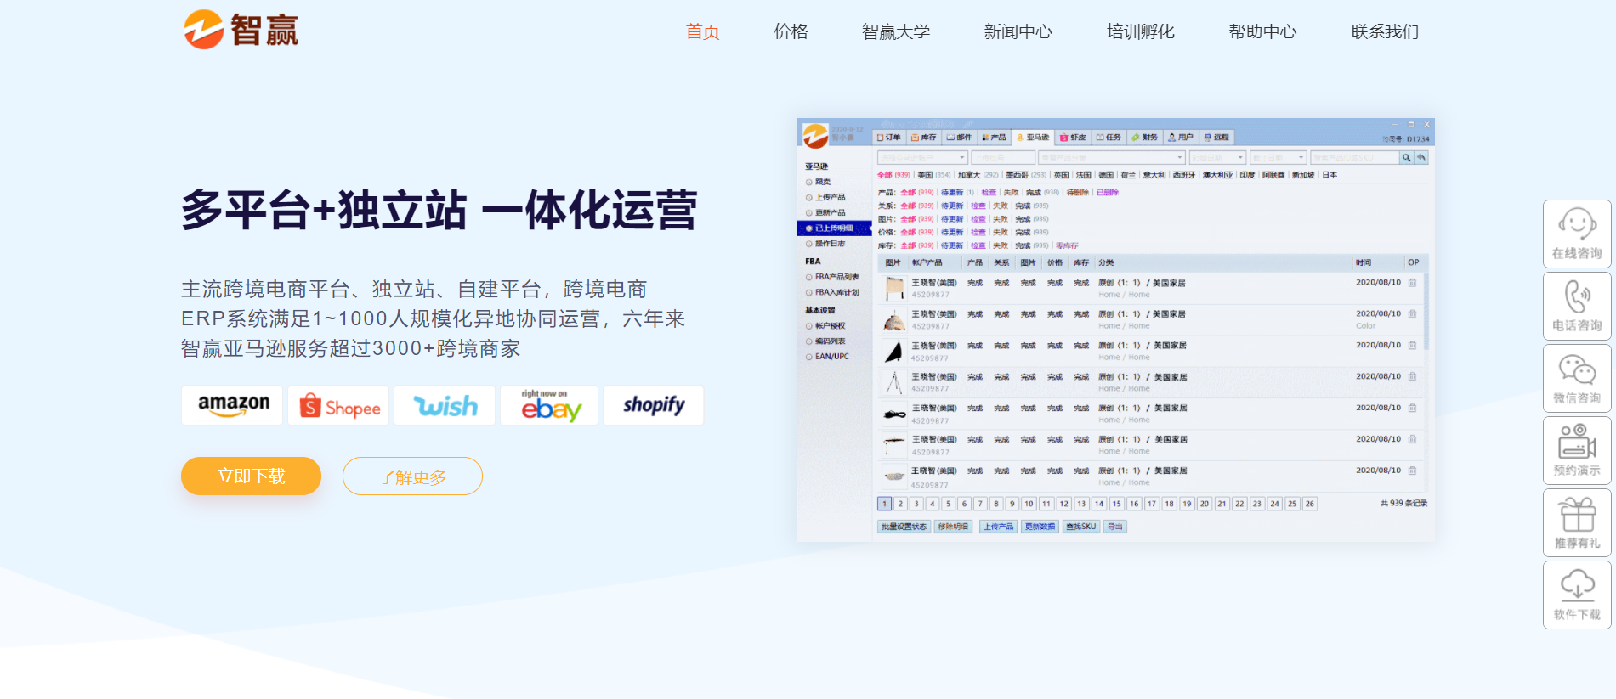1616x699 pixels.
Task: Click the 虾皮 tab in ERP screenshot
Action: click(x=1074, y=137)
